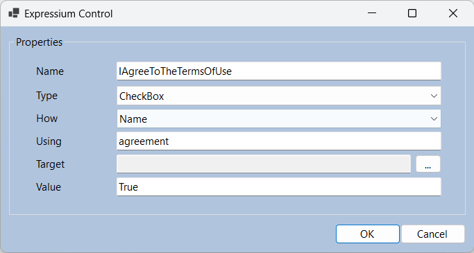
Task: Minimize the Expressium Control window
Action: 372,13
